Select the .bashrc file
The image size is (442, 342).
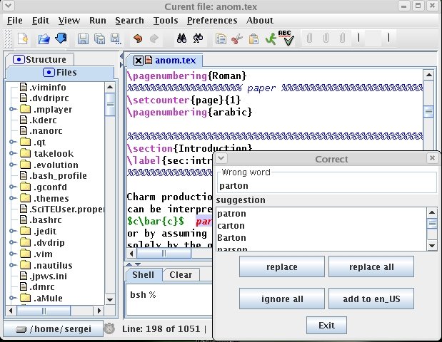click(41, 220)
